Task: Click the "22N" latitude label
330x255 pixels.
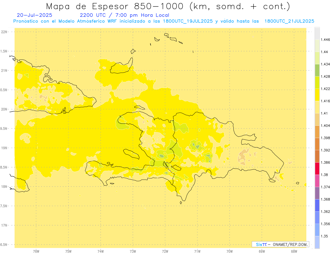Action: pos(4,32)
